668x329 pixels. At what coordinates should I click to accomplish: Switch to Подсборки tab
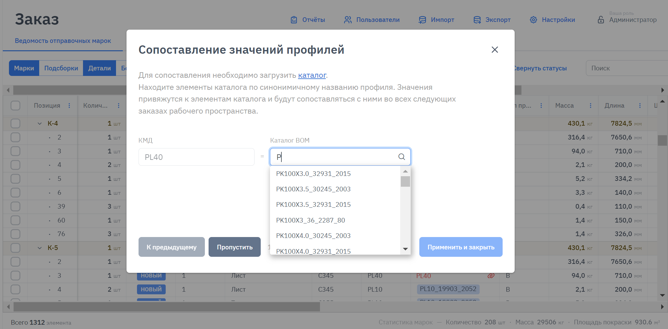61,68
